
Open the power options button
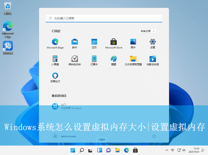tap(154, 136)
